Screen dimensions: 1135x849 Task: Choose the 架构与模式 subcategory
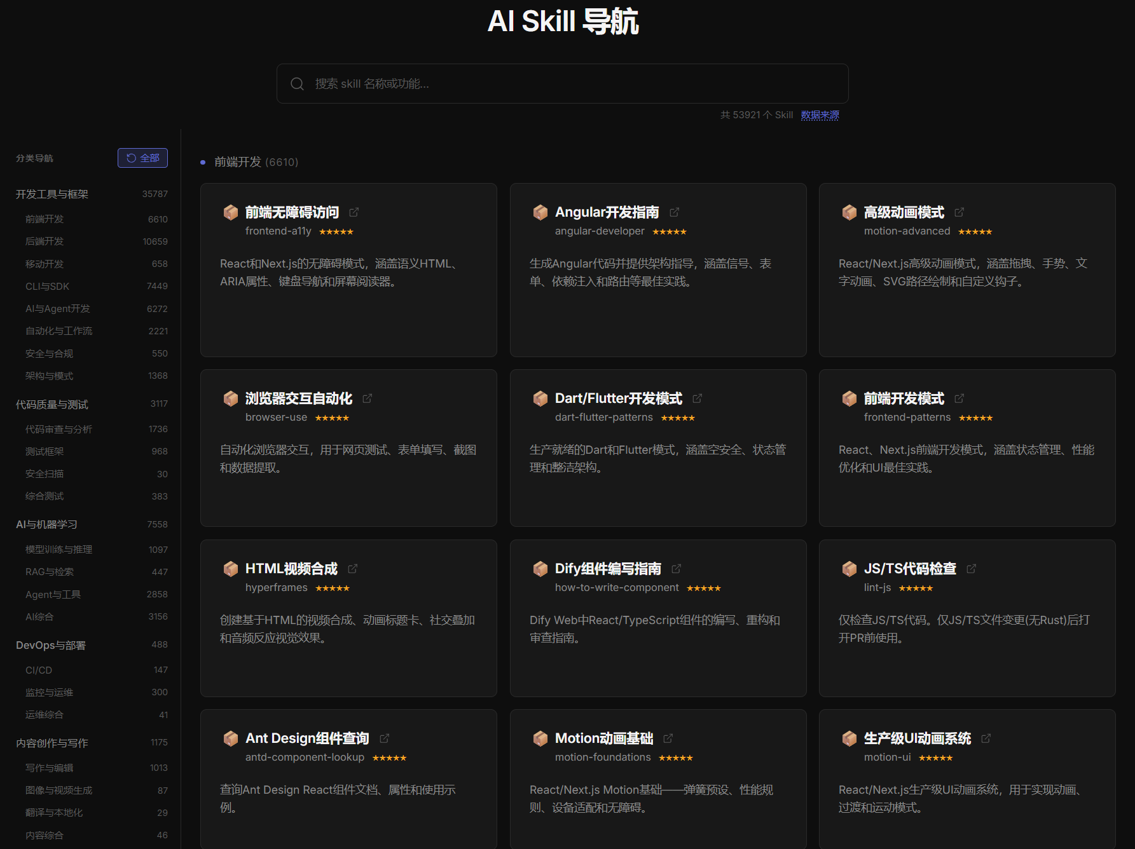click(95, 376)
